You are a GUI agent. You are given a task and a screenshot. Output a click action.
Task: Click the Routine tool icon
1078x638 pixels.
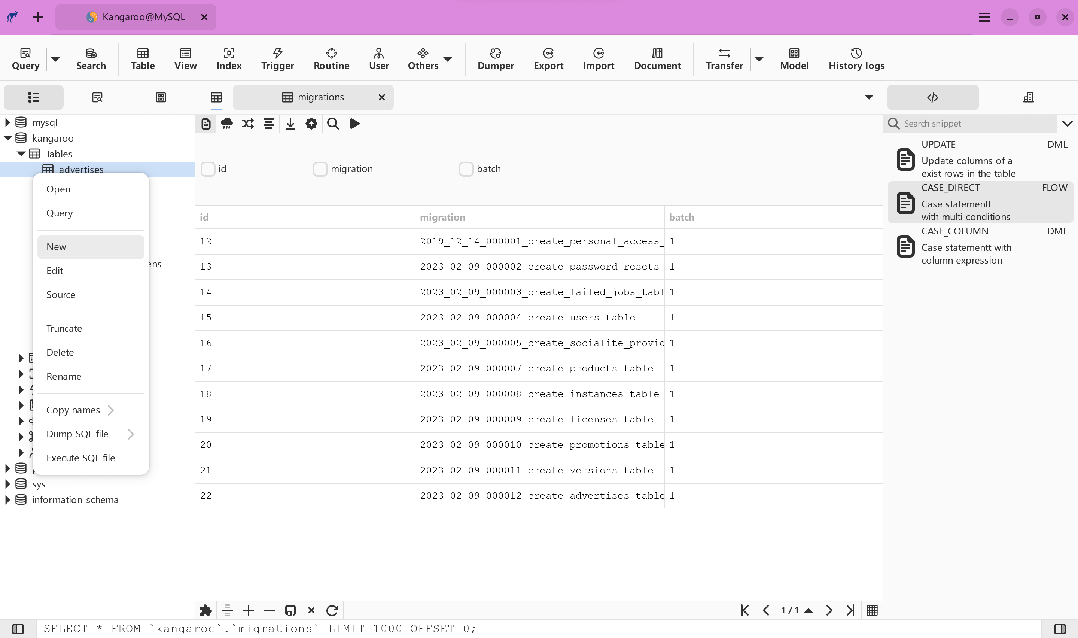coord(331,58)
